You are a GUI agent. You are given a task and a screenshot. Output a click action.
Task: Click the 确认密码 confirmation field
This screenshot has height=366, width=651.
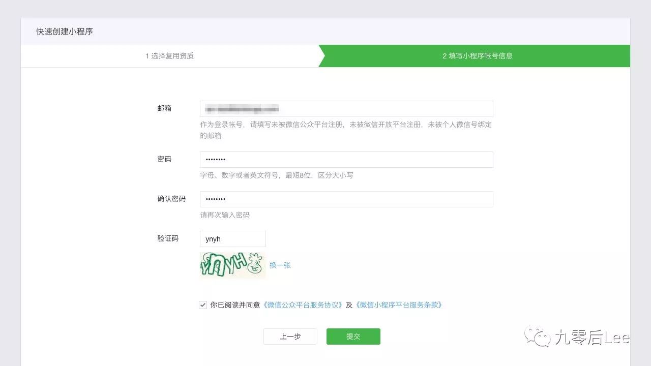click(x=346, y=199)
